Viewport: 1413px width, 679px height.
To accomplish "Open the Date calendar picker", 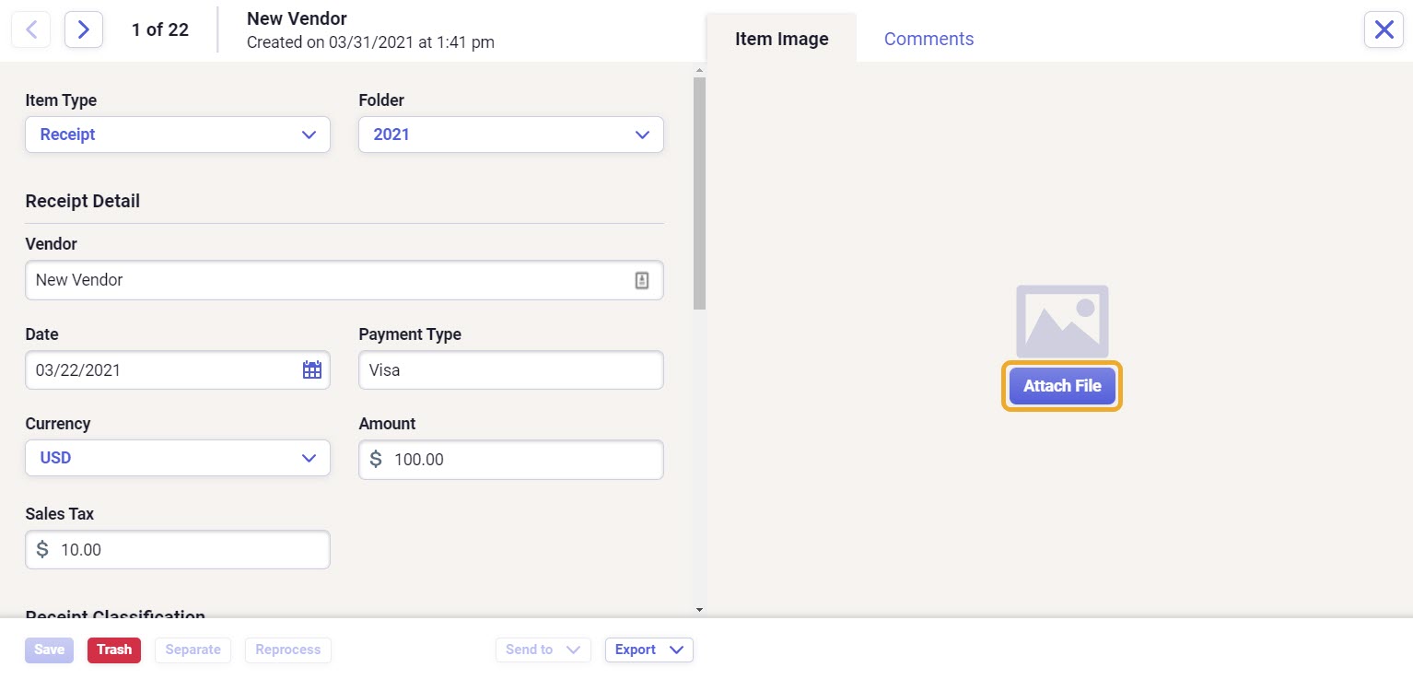I will coord(311,369).
